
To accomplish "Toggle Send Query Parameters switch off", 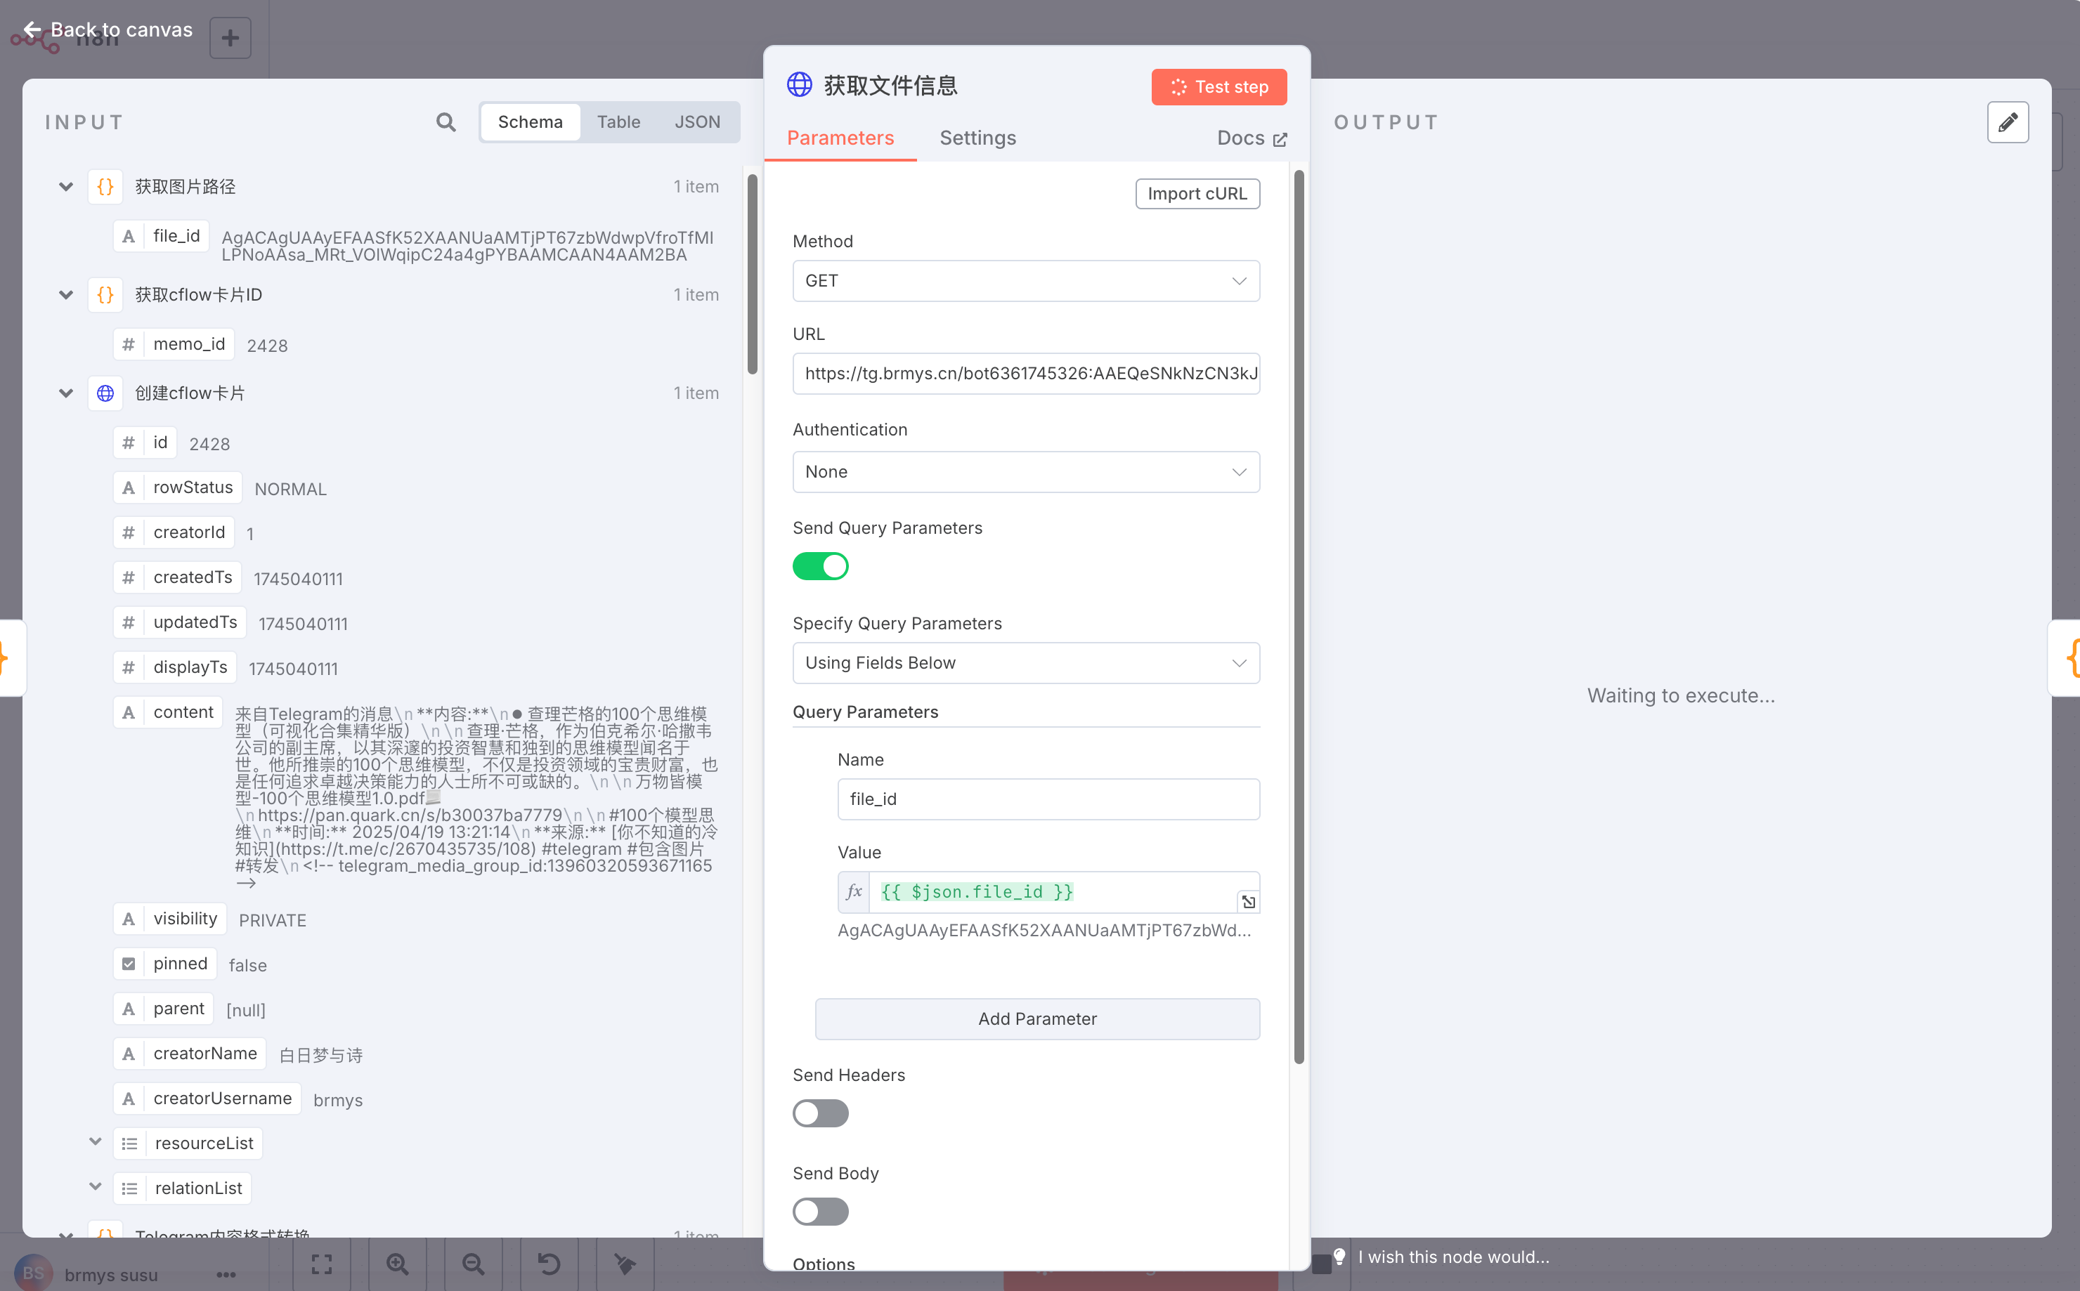I will [820, 566].
